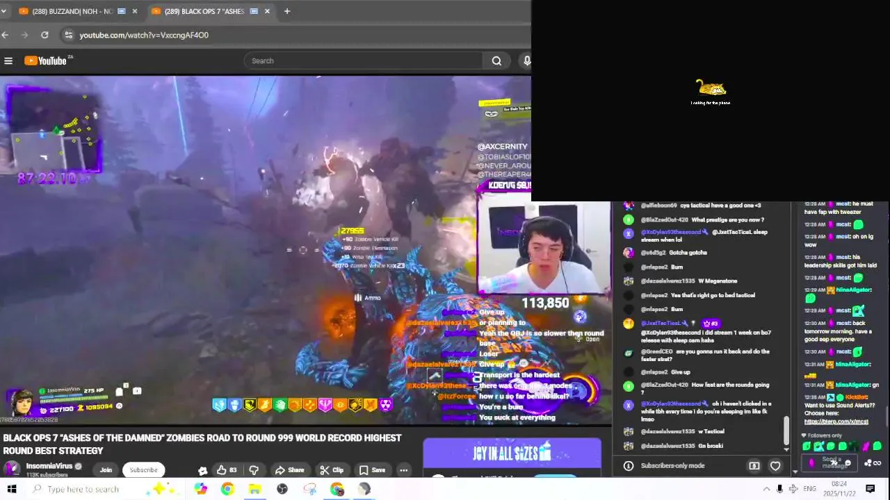The height and width of the screenshot is (500, 890).
Task: Click the Twitch chat scroll-down arrow
Action: (x=795, y=472)
